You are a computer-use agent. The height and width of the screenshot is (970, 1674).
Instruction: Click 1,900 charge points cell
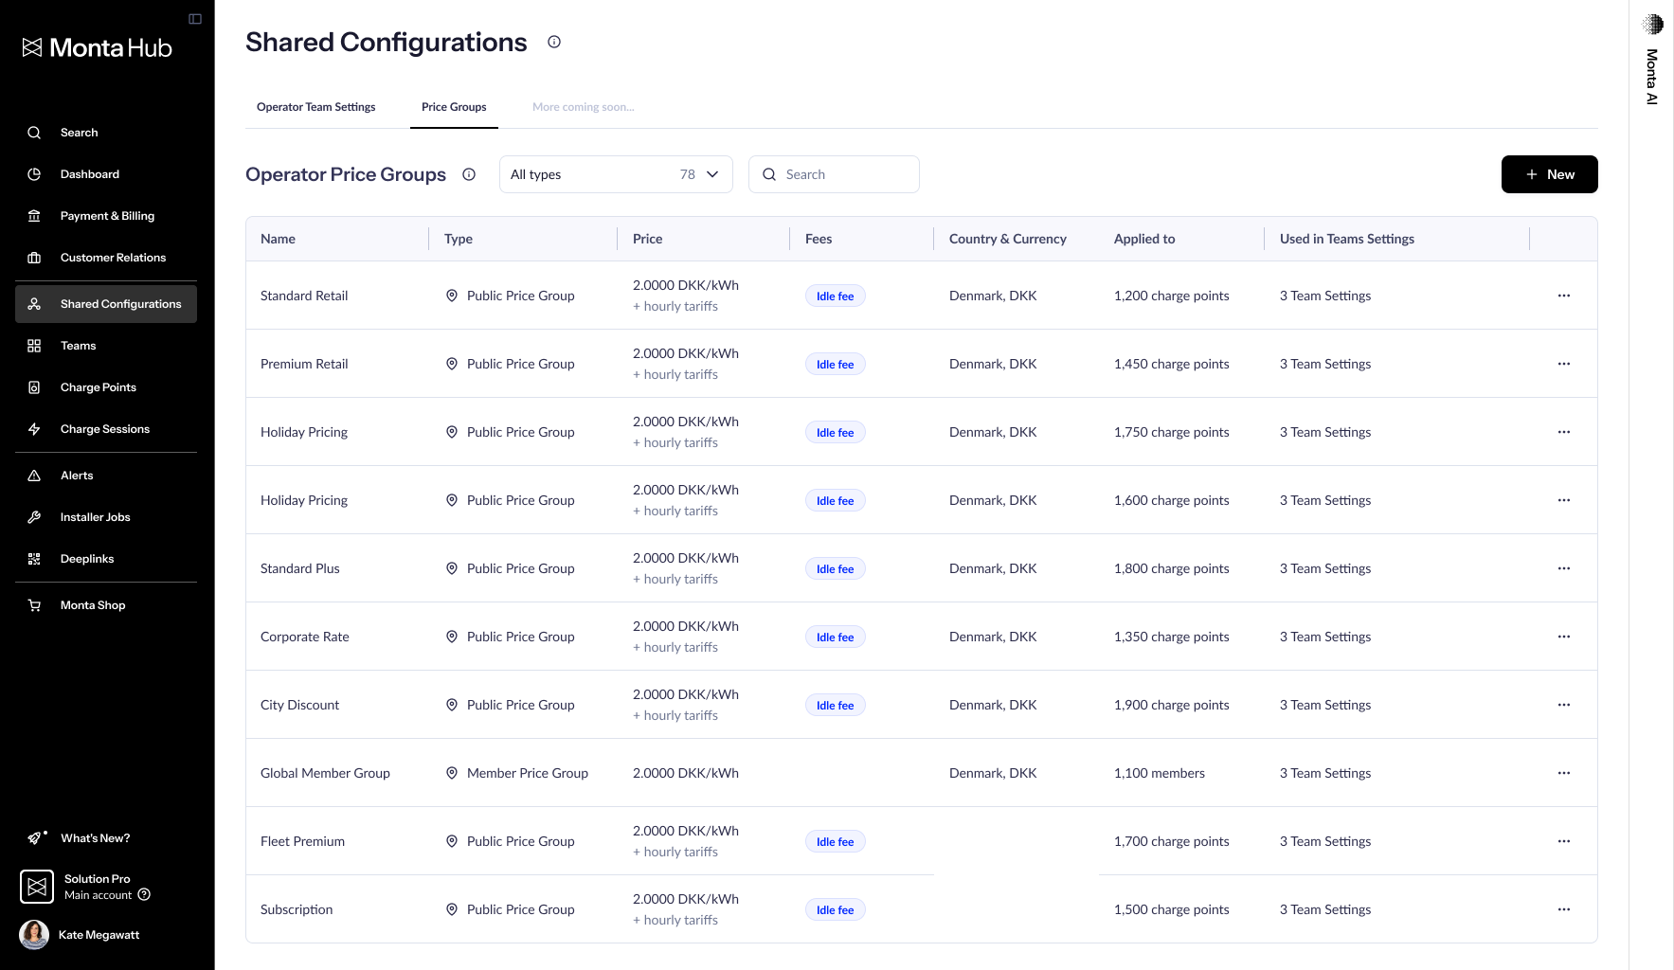(x=1172, y=705)
